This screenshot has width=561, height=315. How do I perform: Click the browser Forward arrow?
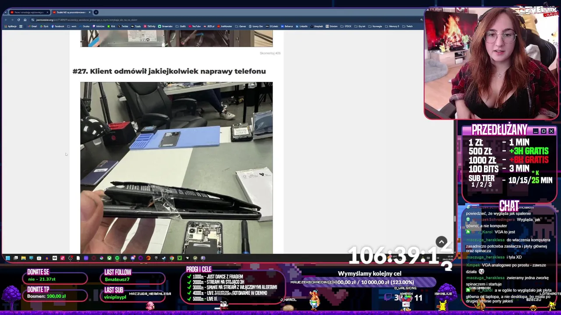12,20
